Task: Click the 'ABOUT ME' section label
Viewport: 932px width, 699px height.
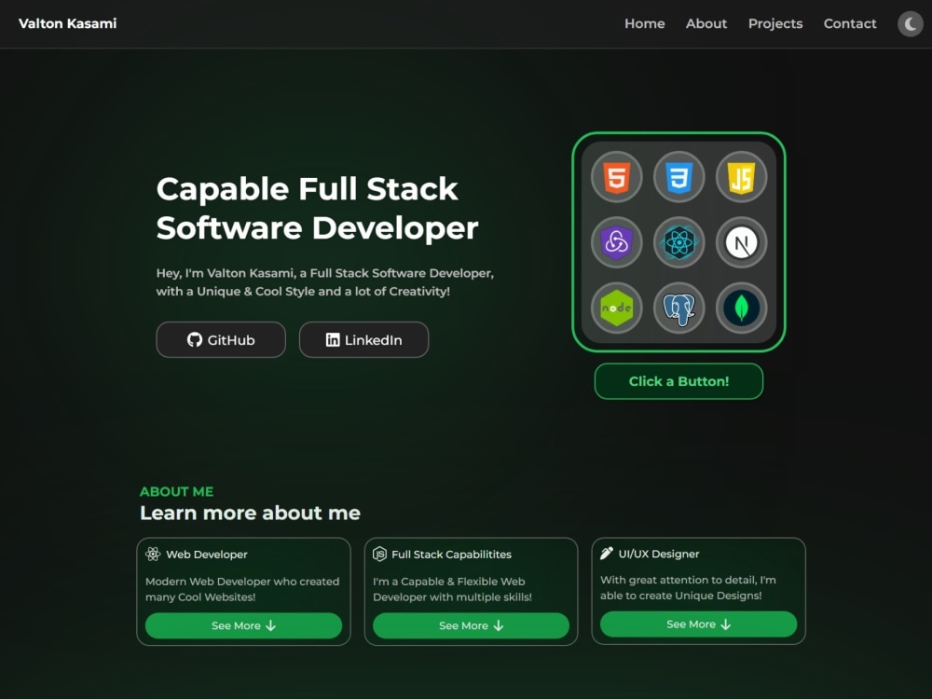Action: (176, 491)
